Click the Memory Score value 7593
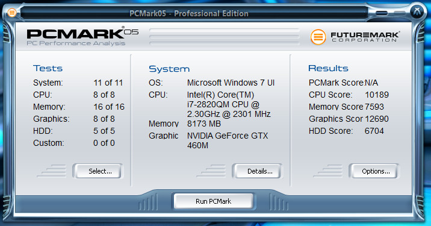 (374, 107)
